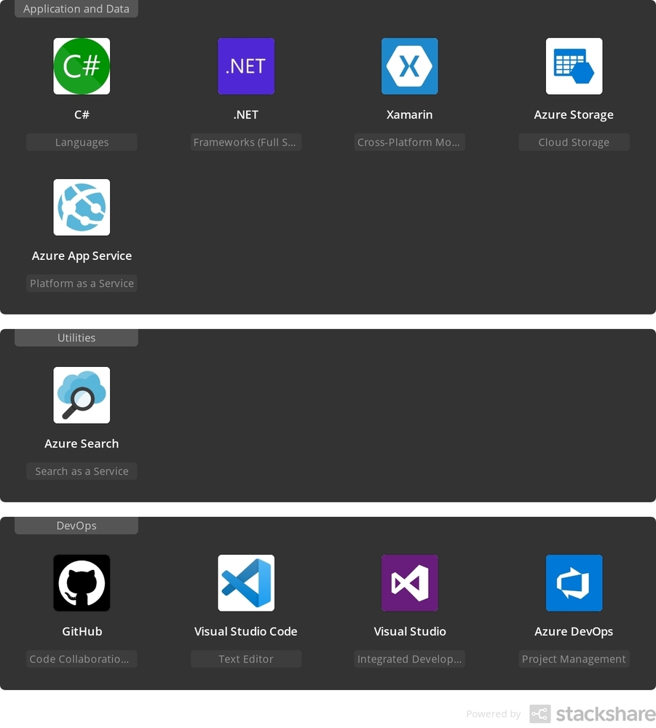The height and width of the screenshot is (728, 656).
Task: Select the Application and Data section header
Action: pyautogui.click(x=76, y=9)
